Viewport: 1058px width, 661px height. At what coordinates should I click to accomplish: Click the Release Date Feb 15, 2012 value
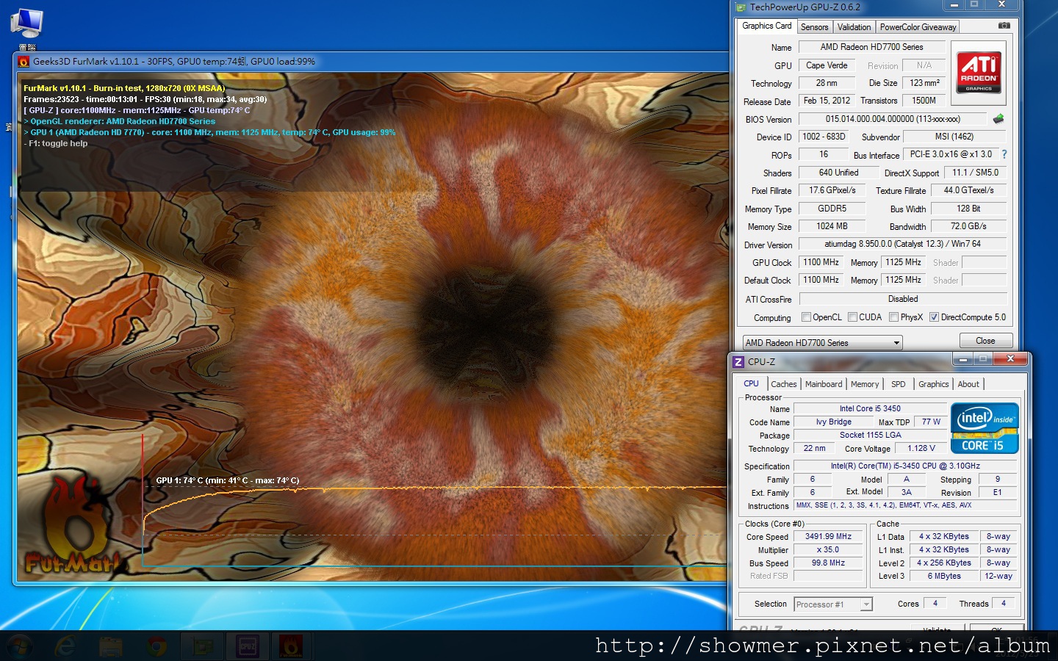click(827, 101)
